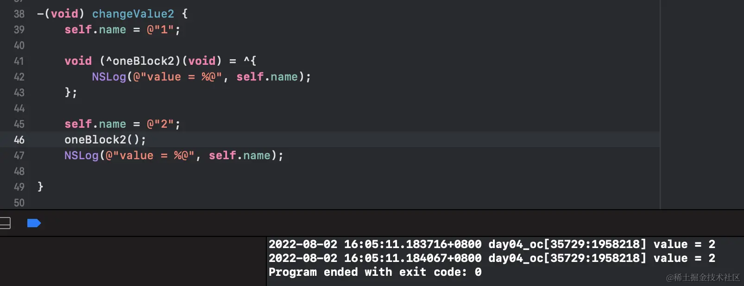Click line number 45 in gutter
Image resolution: width=744 pixels, height=286 pixels.
[x=19, y=124]
